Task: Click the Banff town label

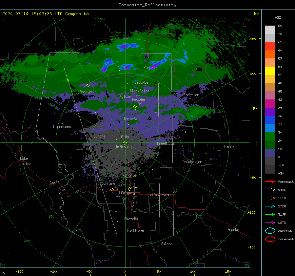Action: 54,183
